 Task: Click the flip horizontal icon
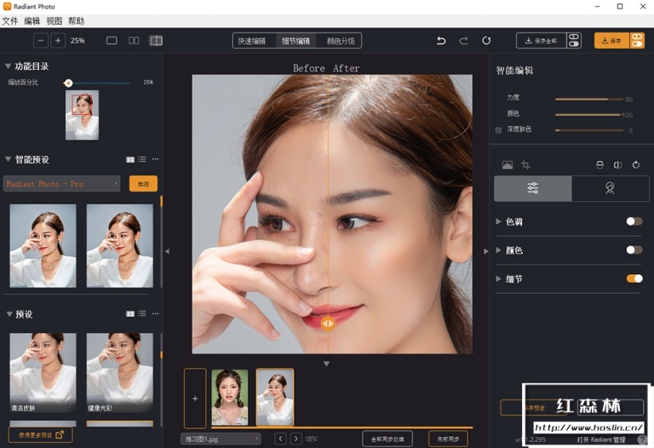coord(617,164)
